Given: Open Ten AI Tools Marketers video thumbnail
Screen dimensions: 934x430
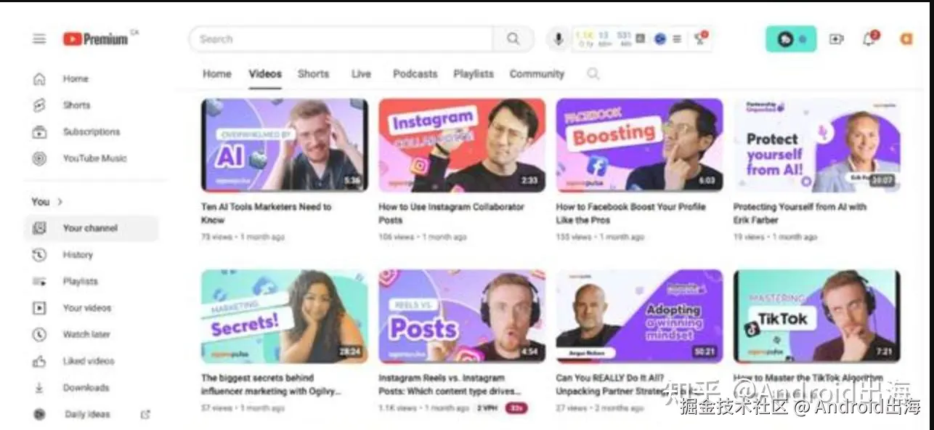Looking at the screenshot, I should point(285,145).
